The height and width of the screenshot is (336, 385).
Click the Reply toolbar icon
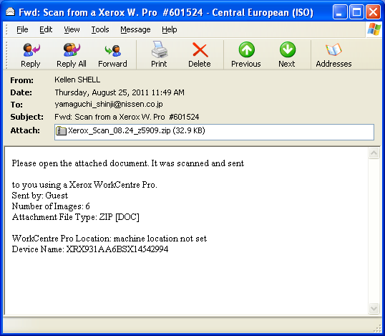[31, 50]
